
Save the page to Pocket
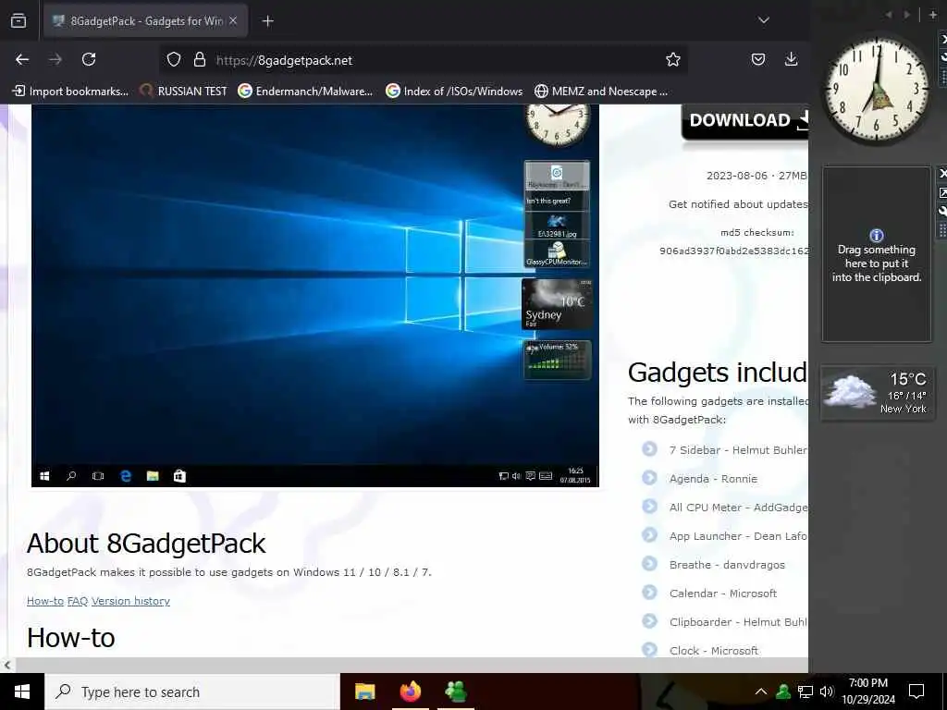[x=758, y=59]
